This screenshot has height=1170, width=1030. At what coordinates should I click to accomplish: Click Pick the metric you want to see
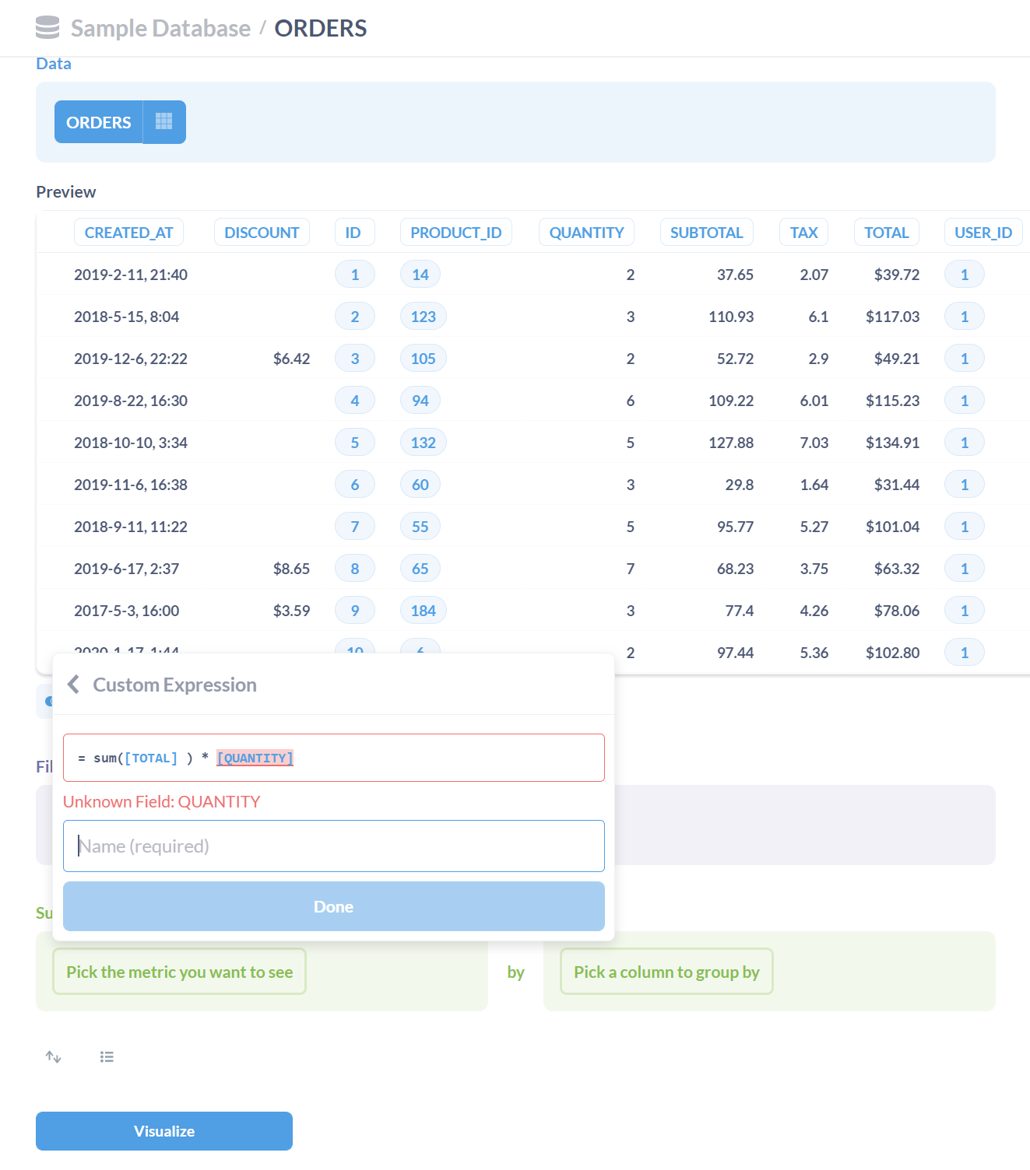click(179, 972)
